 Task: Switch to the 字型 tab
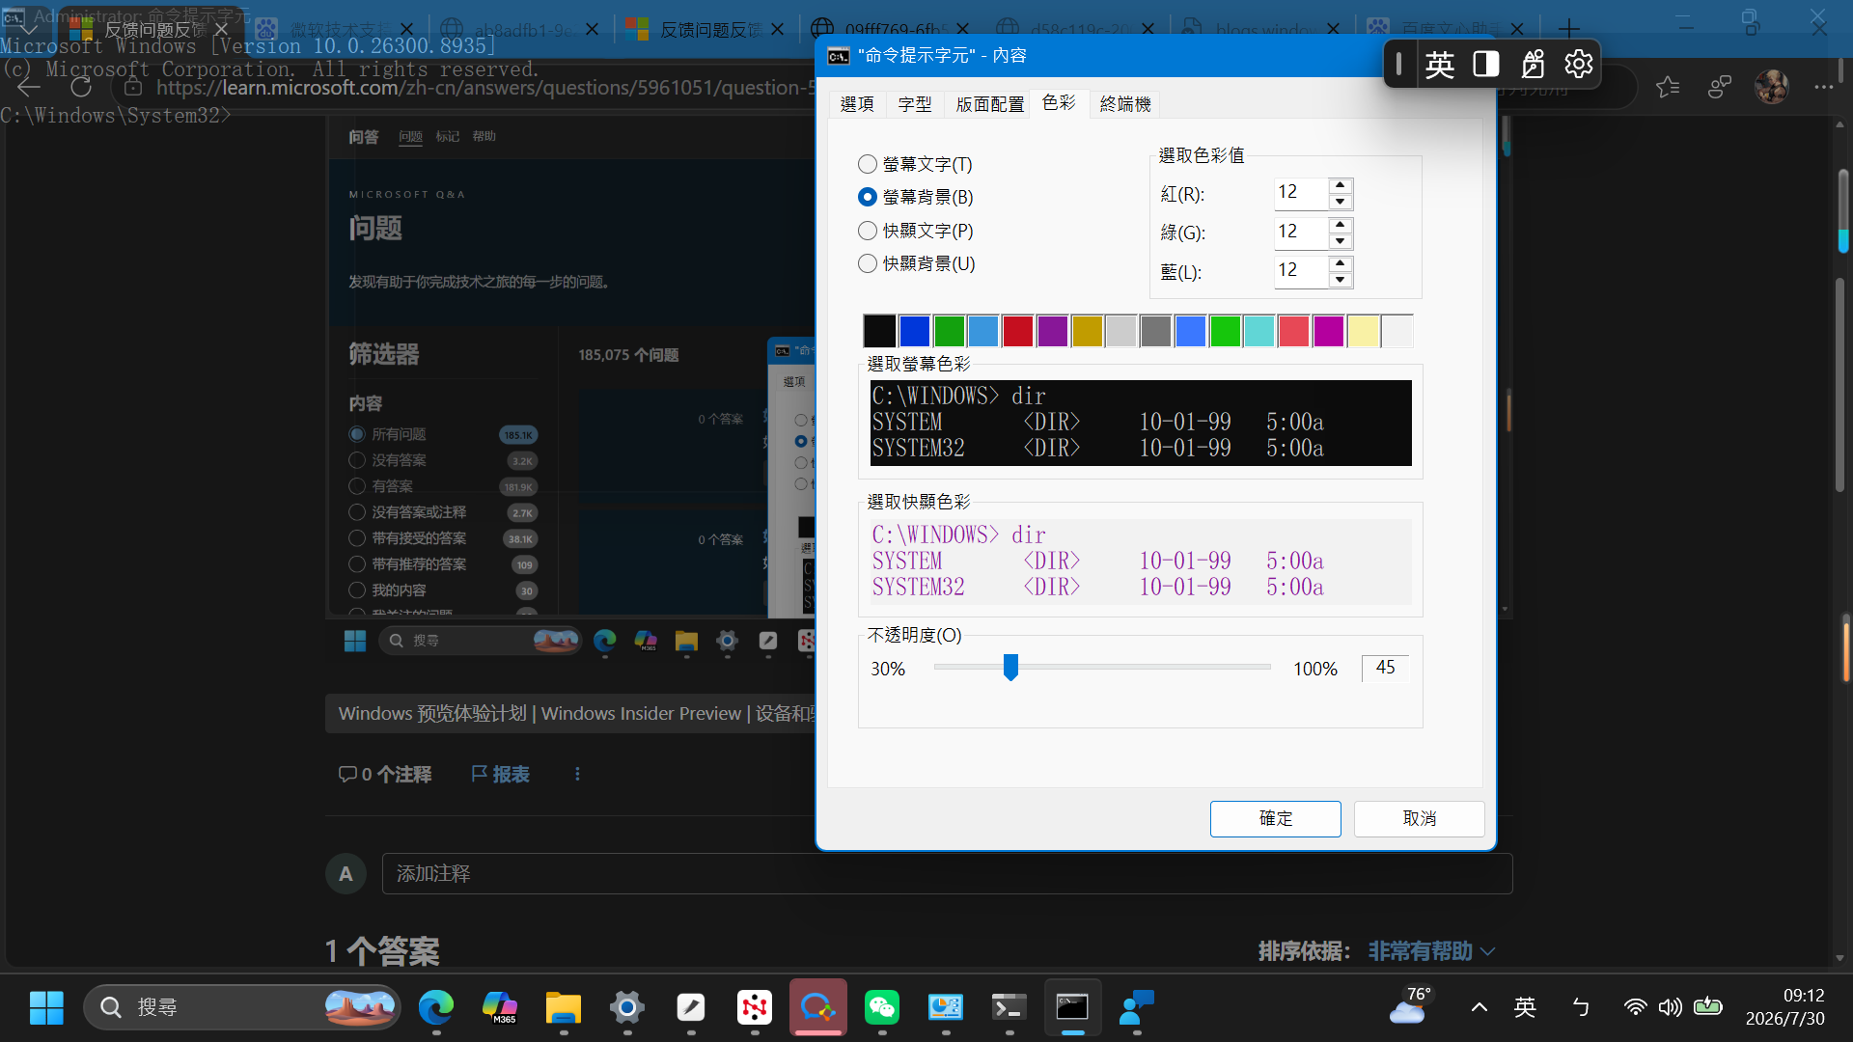915,104
